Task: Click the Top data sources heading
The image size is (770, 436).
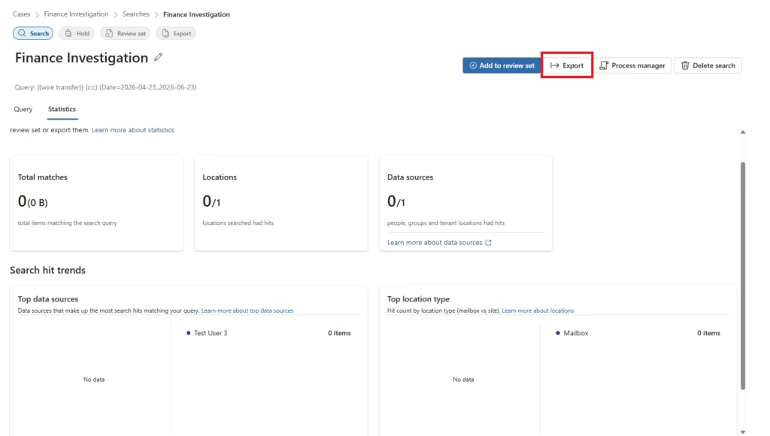Action: 48,299
